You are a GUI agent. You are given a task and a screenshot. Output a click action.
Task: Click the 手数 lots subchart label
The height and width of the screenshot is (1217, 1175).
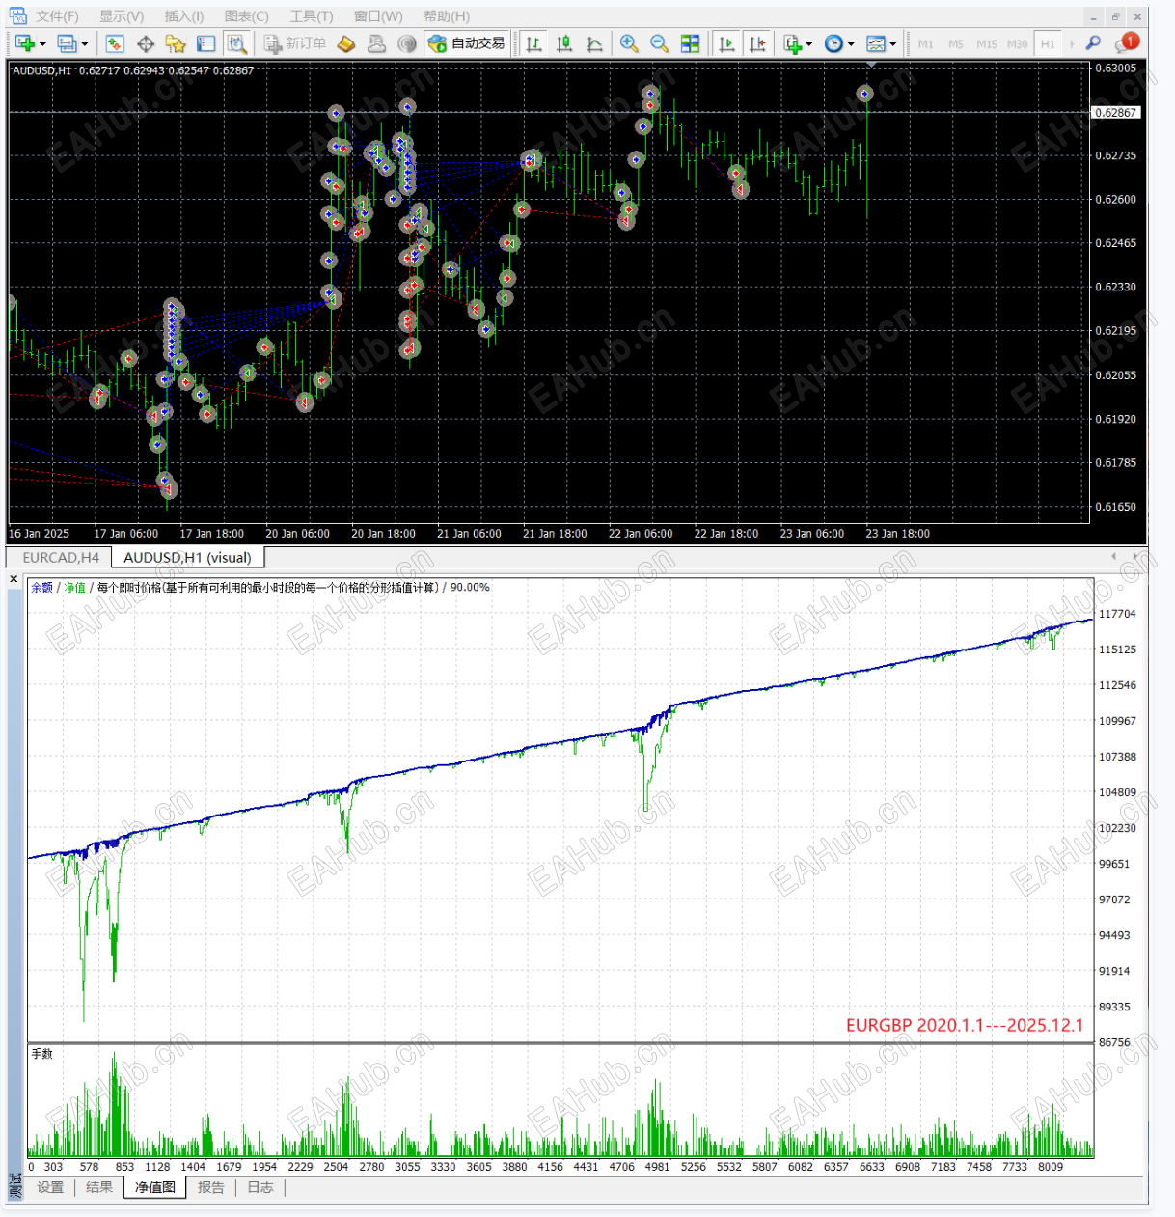coord(42,1054)
